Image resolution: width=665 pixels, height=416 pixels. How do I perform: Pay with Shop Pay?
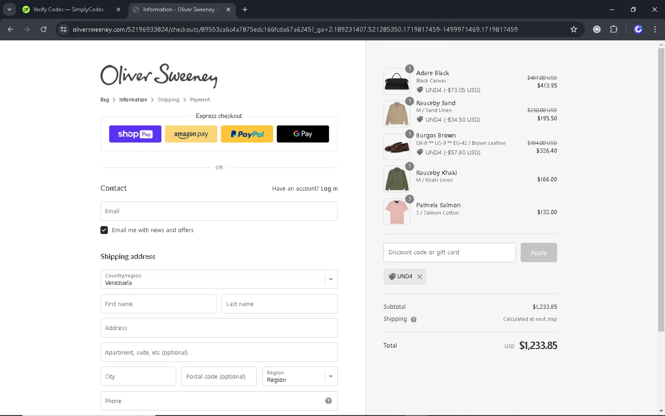(x=135, y=134)
